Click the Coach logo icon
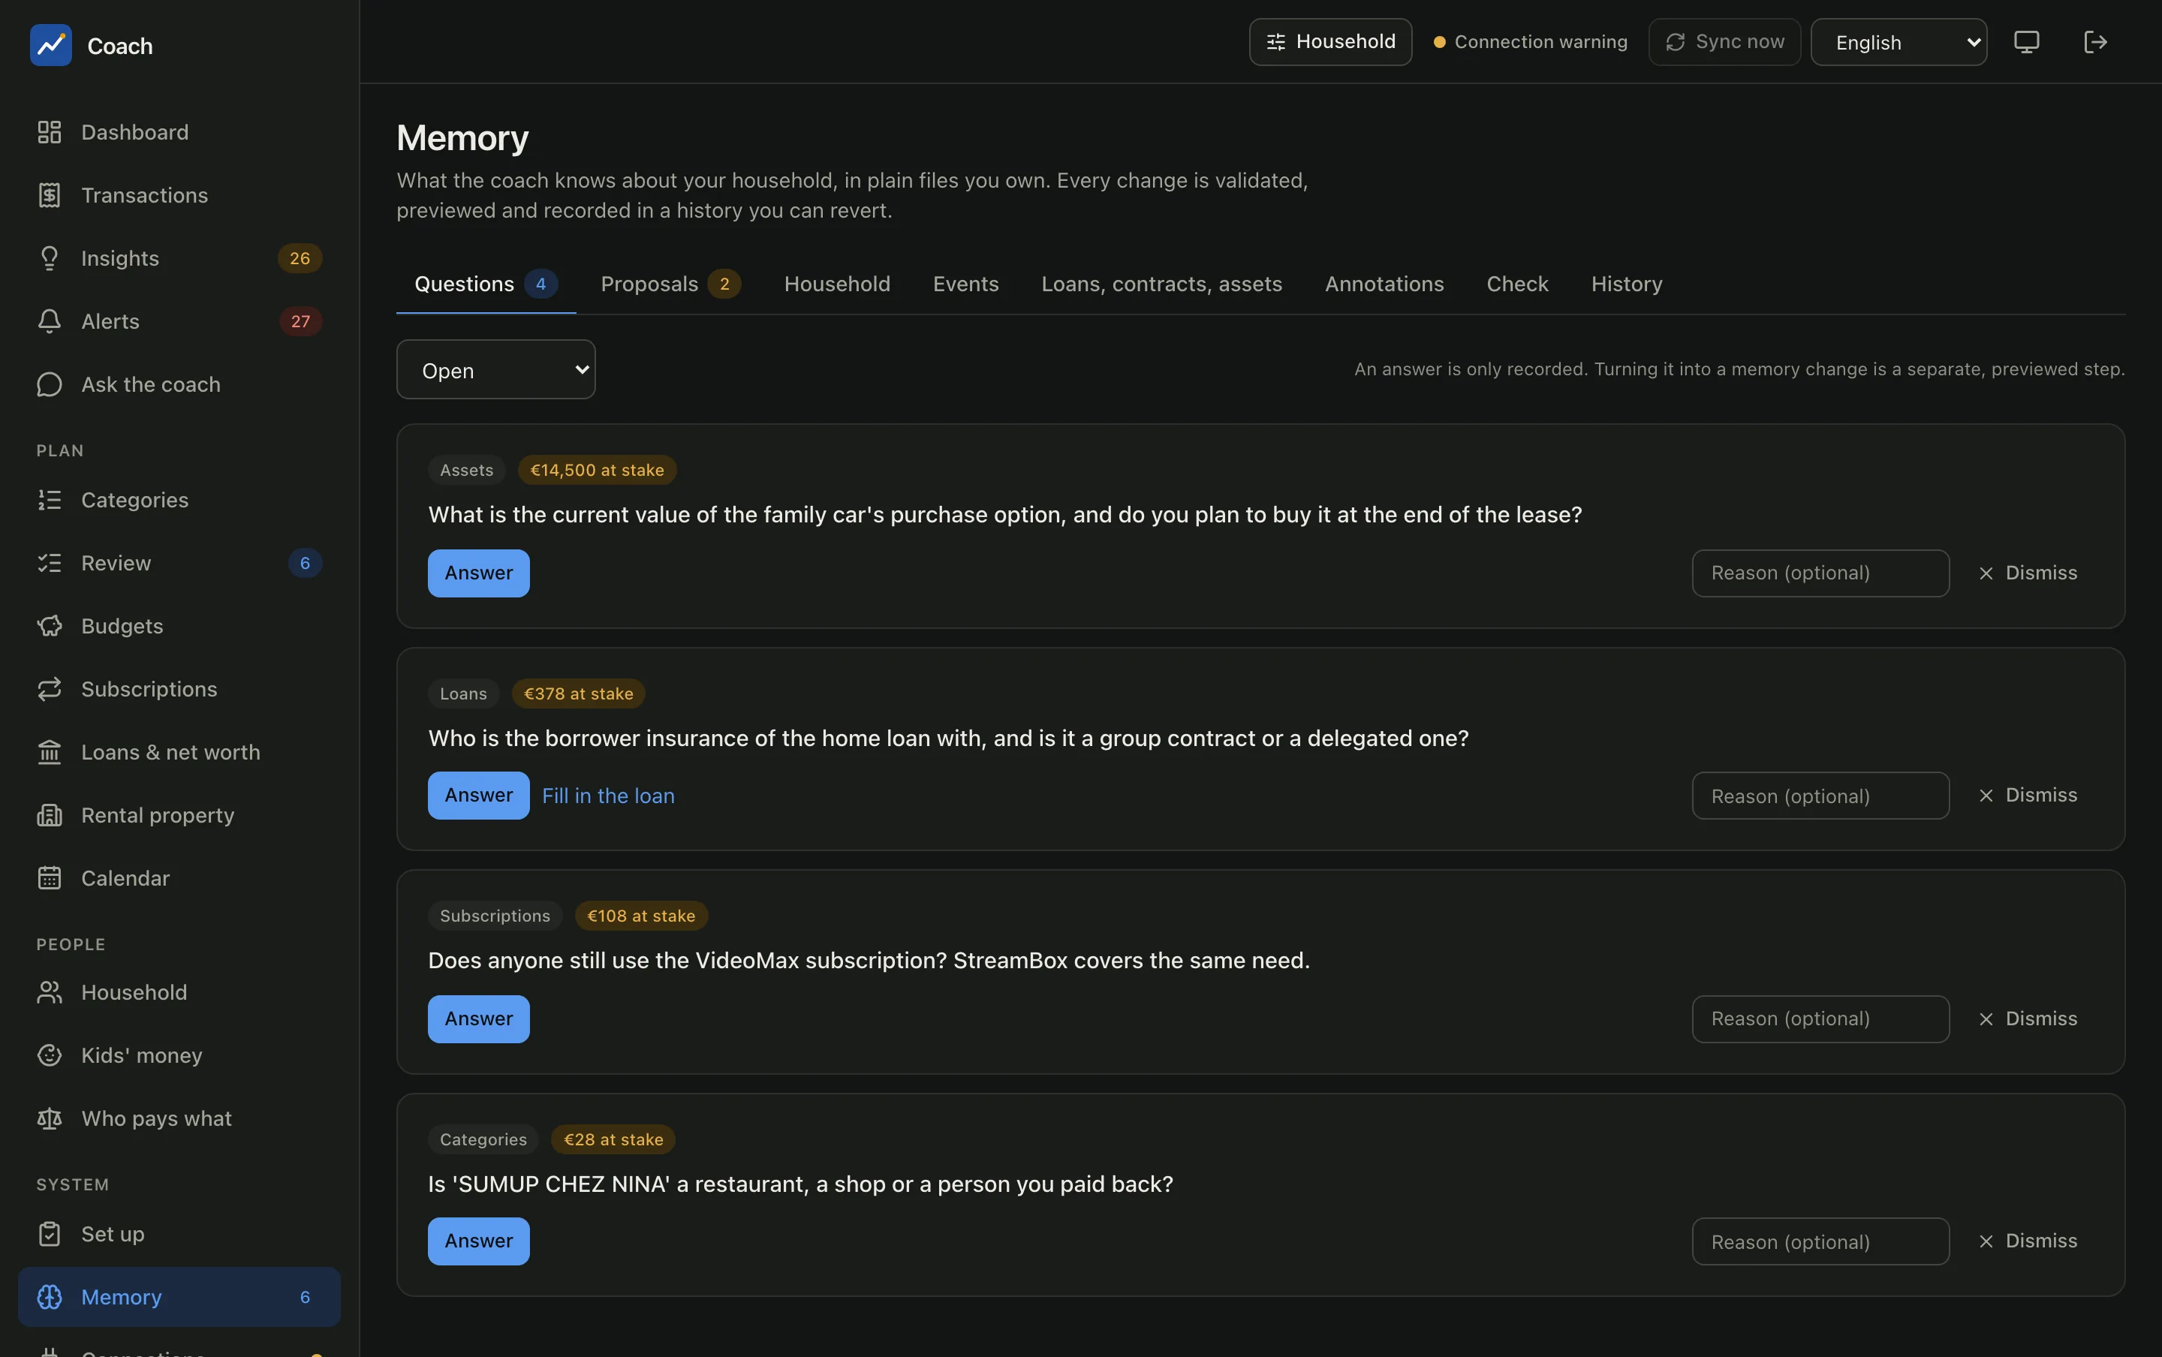This screenshot has height=1357, width=2162. click(x=50, y=45)
